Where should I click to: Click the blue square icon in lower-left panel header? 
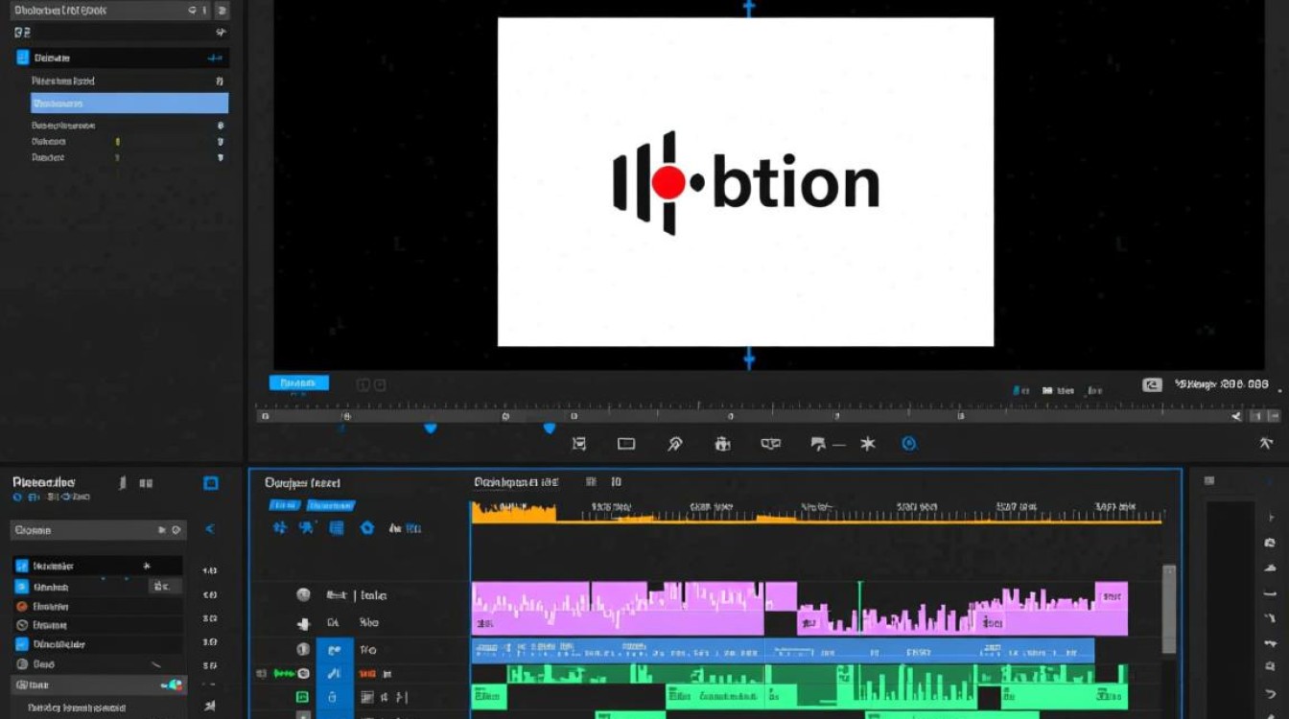click(x=211, y=483)
